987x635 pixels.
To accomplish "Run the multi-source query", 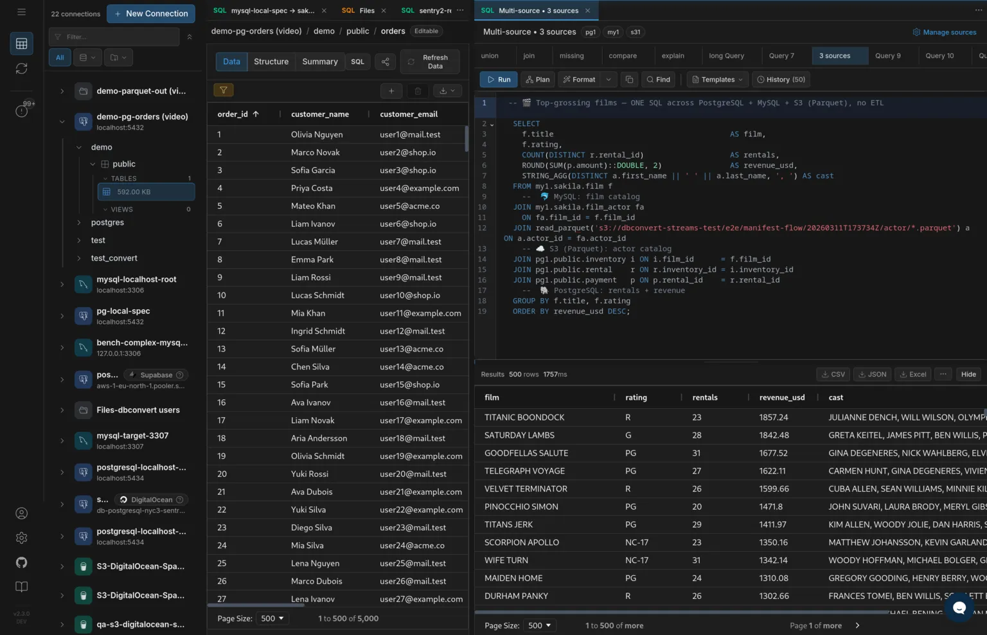I will [x=499, y=80].
